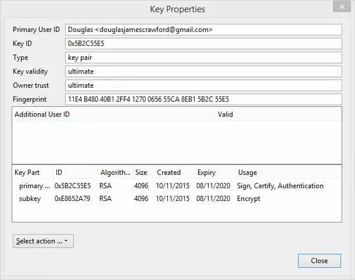Click the Created column header
The width and height of the screenshot is (355, 280).
point(174,173)
